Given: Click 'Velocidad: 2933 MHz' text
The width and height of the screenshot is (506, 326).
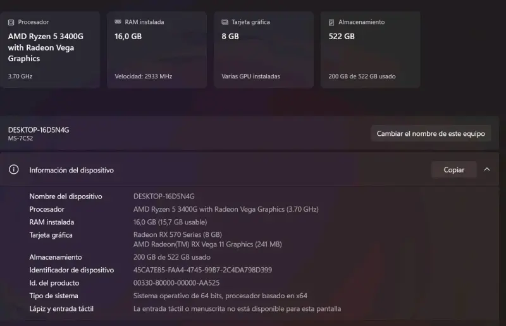Looking at the screenshot, I should pos(144,76).
